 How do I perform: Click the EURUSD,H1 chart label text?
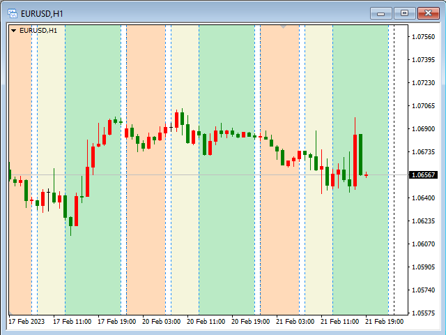pos(38,31)
